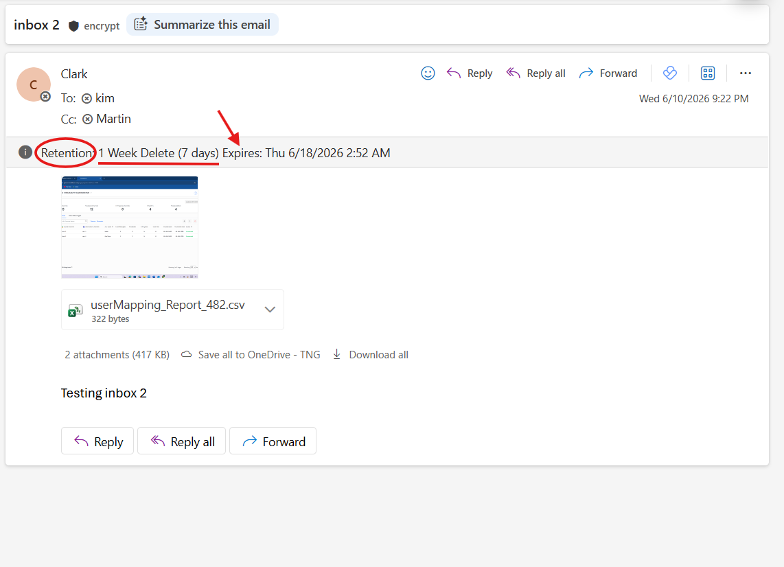Click the 2 attachments (417 KB) label
Viewport: 784px width, 567px height.
(x=117, y=354)
